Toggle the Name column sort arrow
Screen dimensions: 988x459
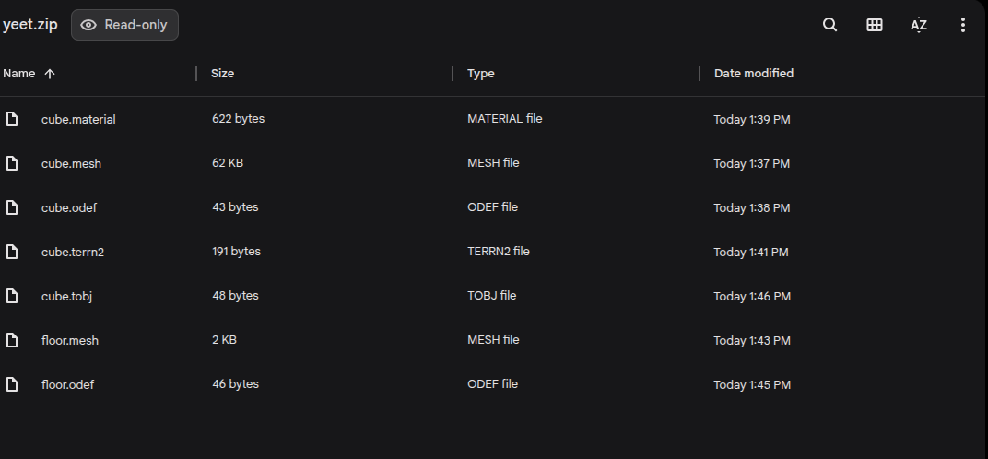(50, 74)
